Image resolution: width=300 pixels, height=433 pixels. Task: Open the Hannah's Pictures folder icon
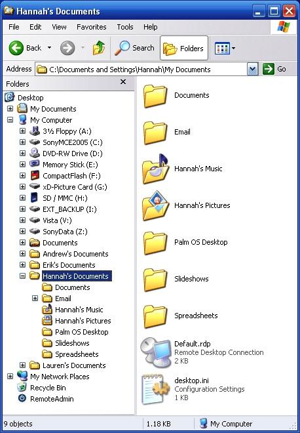pyautogui.click(x=155, y=205)
